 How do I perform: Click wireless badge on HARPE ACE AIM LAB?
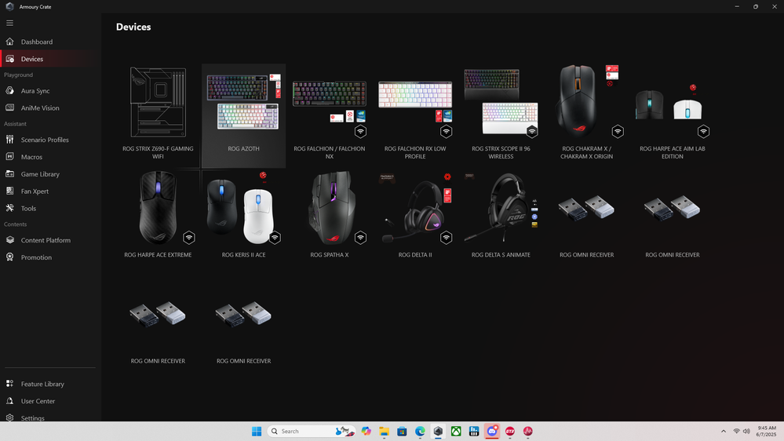click(703, 132)
